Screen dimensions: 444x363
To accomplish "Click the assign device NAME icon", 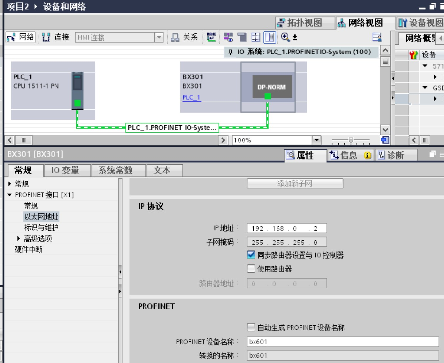I will click(x=211, y=37).
